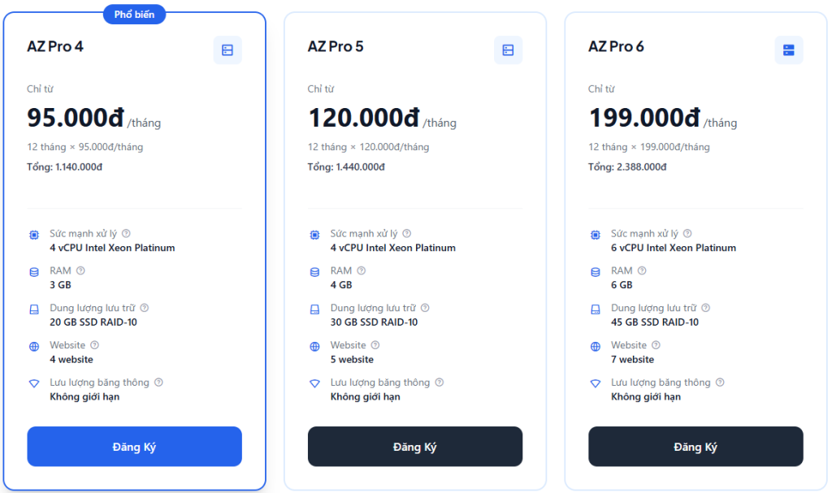Click the RAM database icon in AZ Pro 5

point(314,272)
